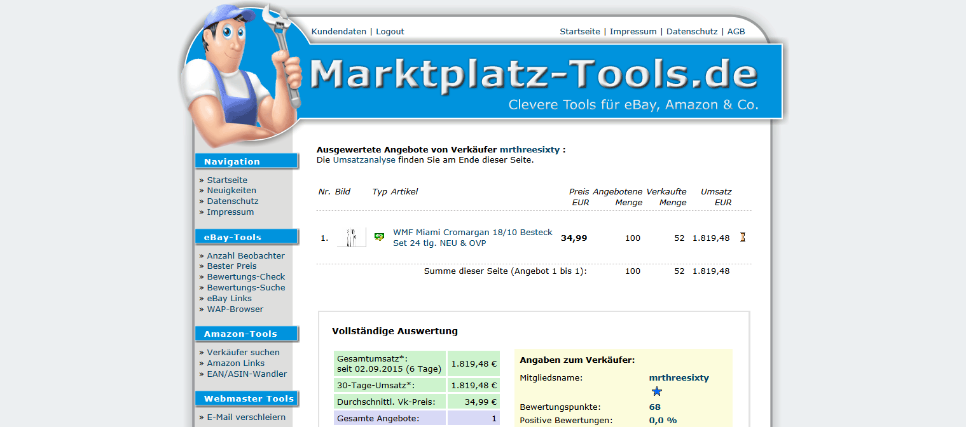966x427 pixels.
Task: Open the Impressum link in the top menu
Action: (x=633, y=31)
